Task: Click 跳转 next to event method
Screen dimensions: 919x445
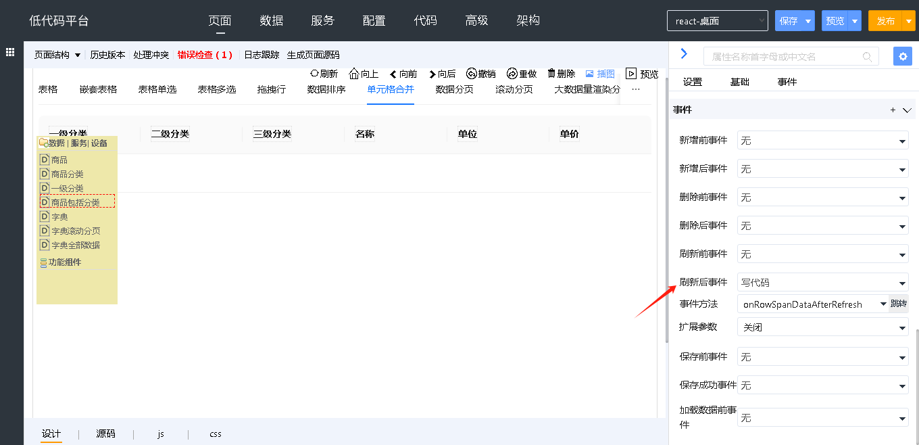Action: click(x=899, y=304)
